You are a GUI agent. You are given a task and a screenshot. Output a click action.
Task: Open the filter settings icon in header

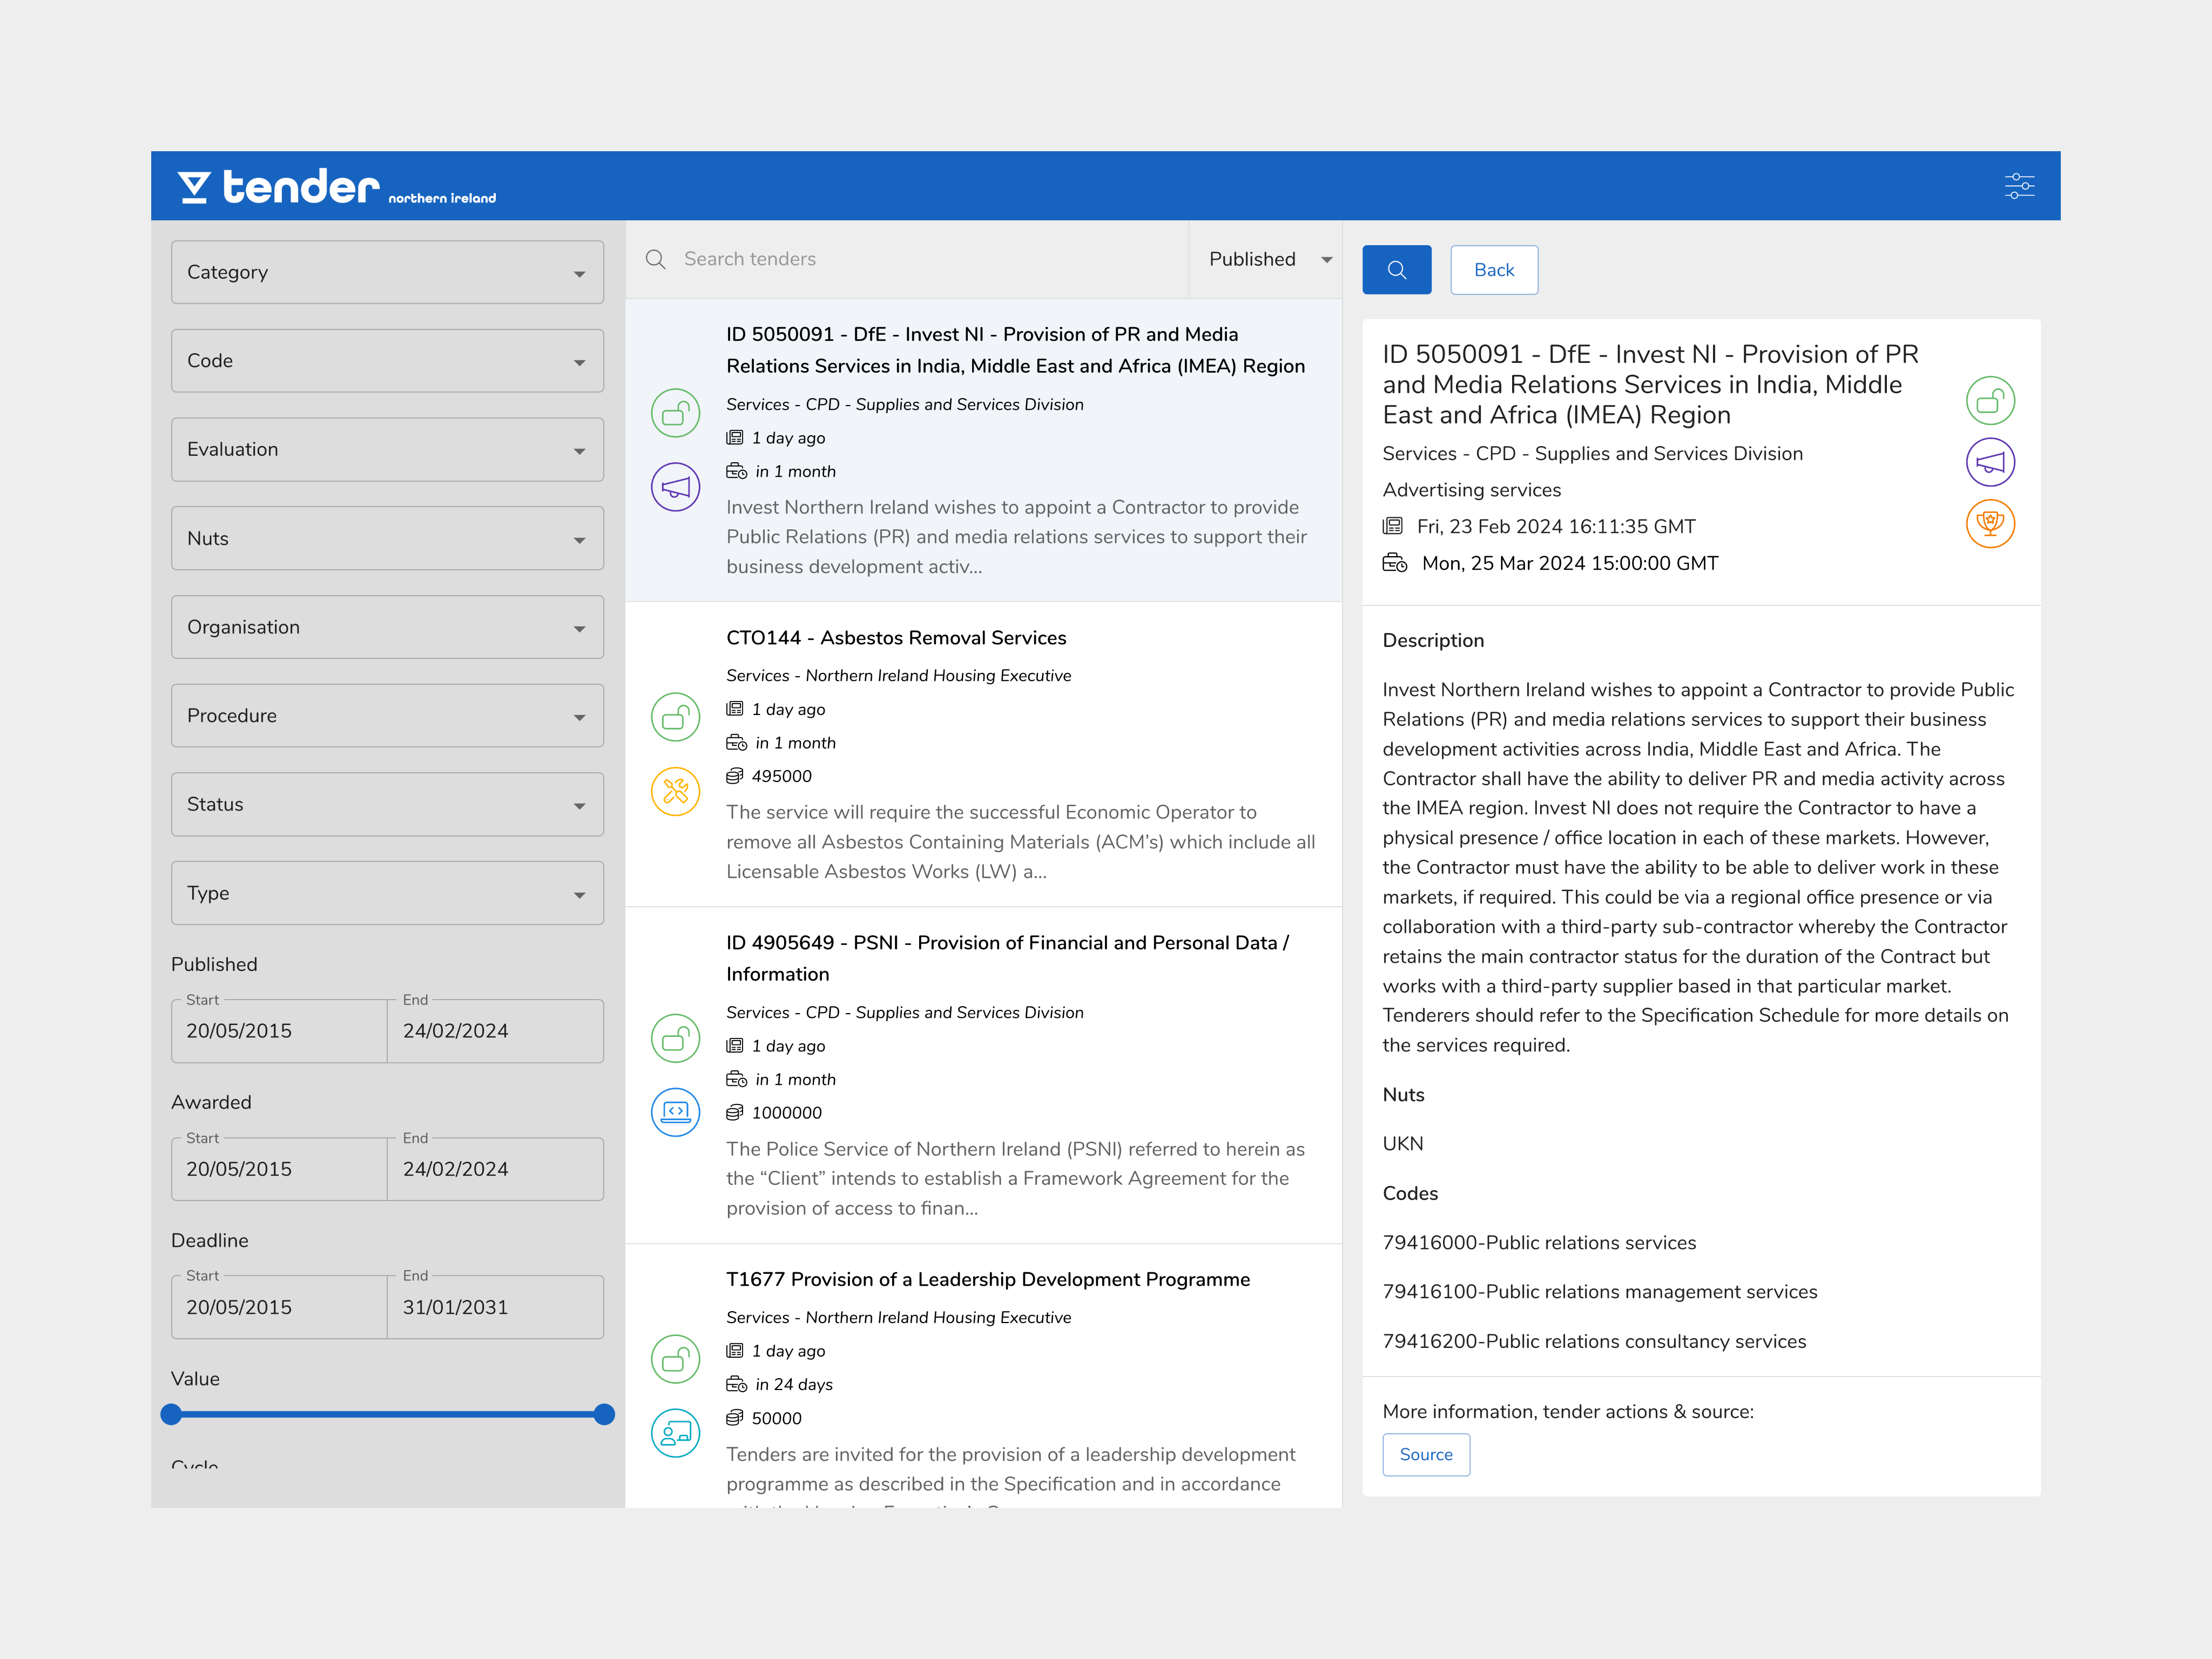2019,186
